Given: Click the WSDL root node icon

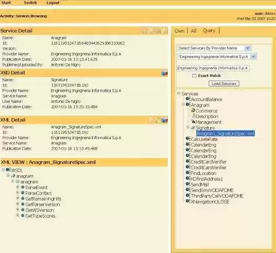Looking at the screenshot, I should (x=8, y=170).
